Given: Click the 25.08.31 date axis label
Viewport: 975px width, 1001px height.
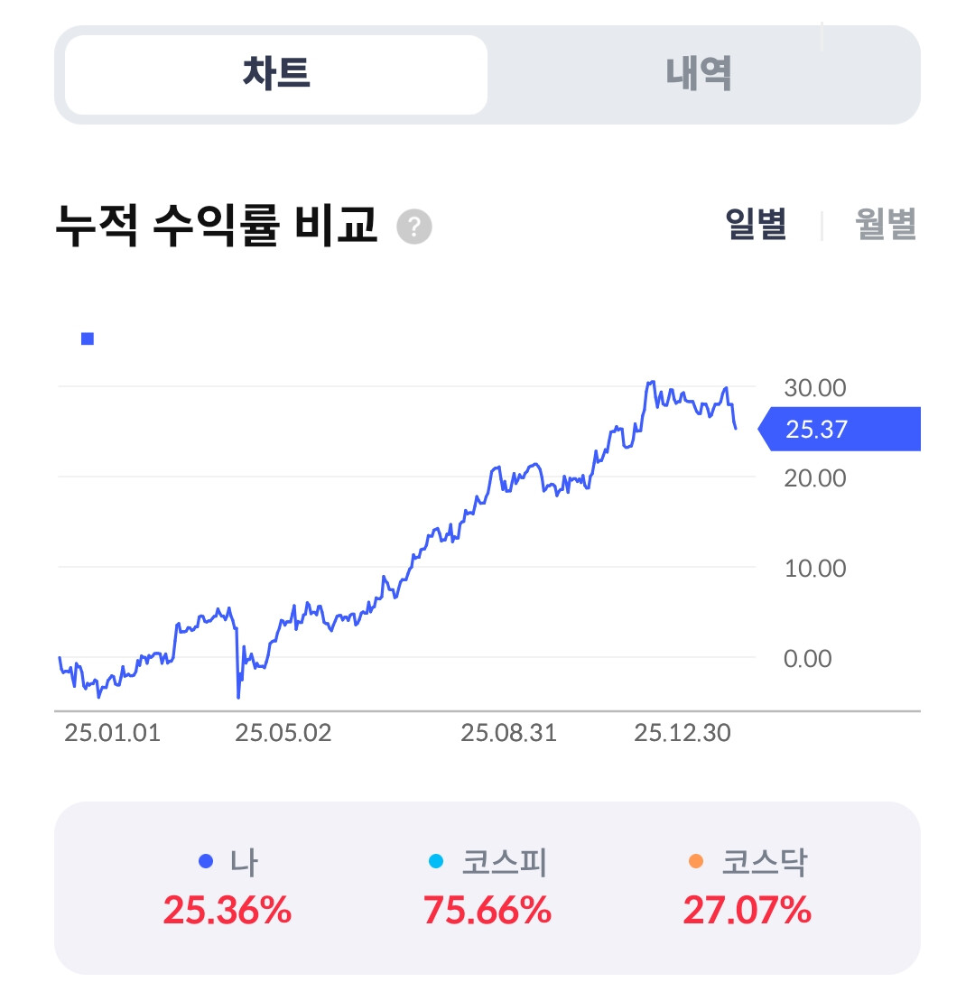Looking at the screenshot, I should [x=508, y=733].
